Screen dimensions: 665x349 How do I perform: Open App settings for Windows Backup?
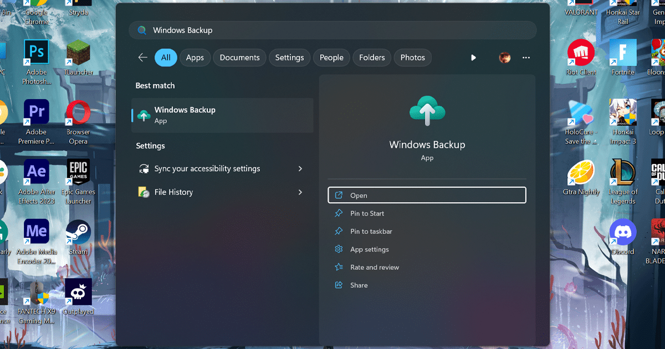pos(369,249)
